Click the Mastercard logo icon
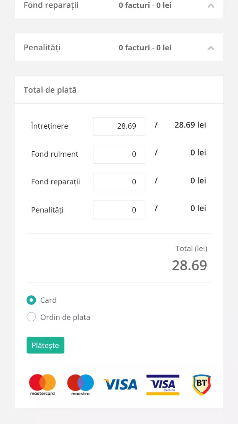 point(43,384)
